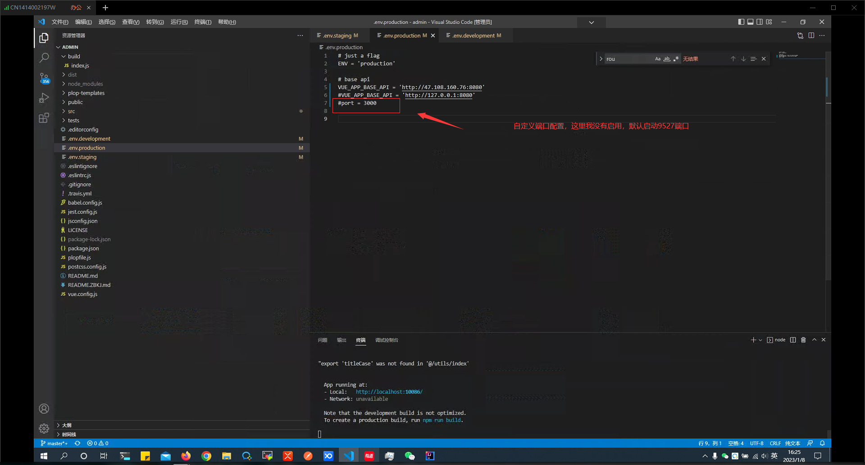865x465 pixels.
Task: Split the terminal panel
Action: [793, 340]
